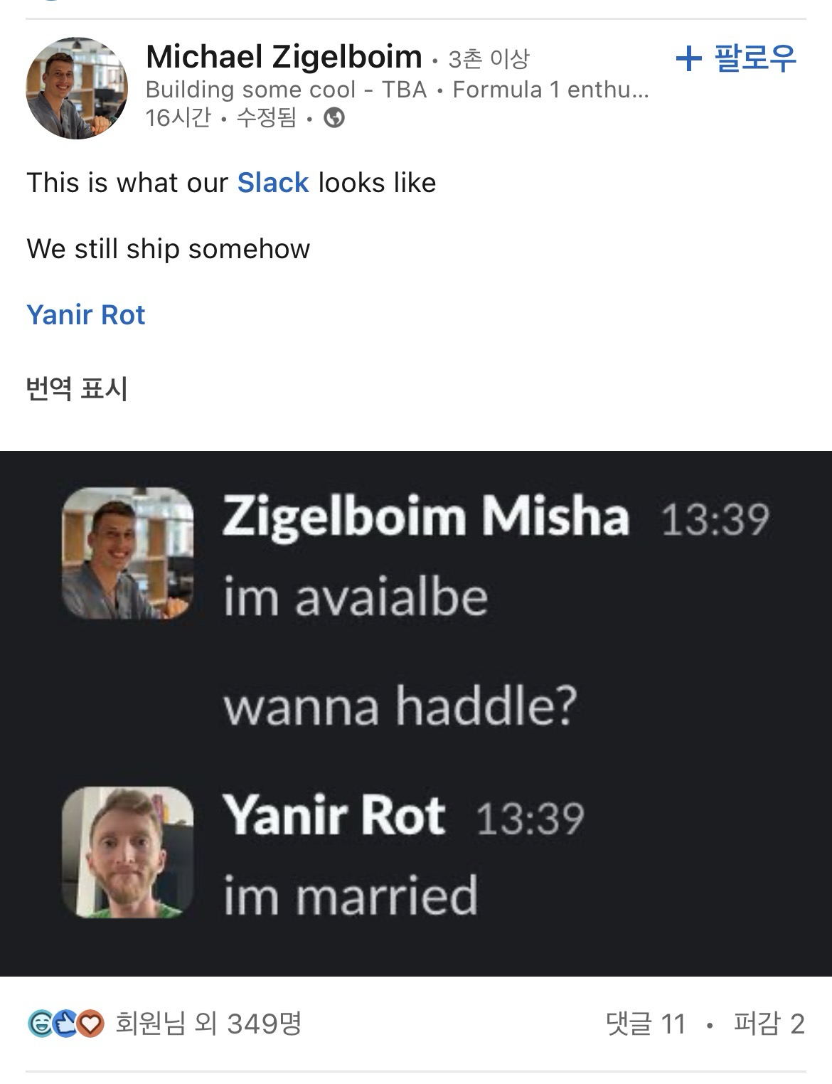Click the heart love reaction icon

click(91, 1024)
